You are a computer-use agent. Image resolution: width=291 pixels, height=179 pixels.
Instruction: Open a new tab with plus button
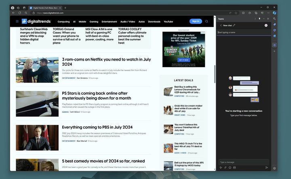(x=65, y=8)
